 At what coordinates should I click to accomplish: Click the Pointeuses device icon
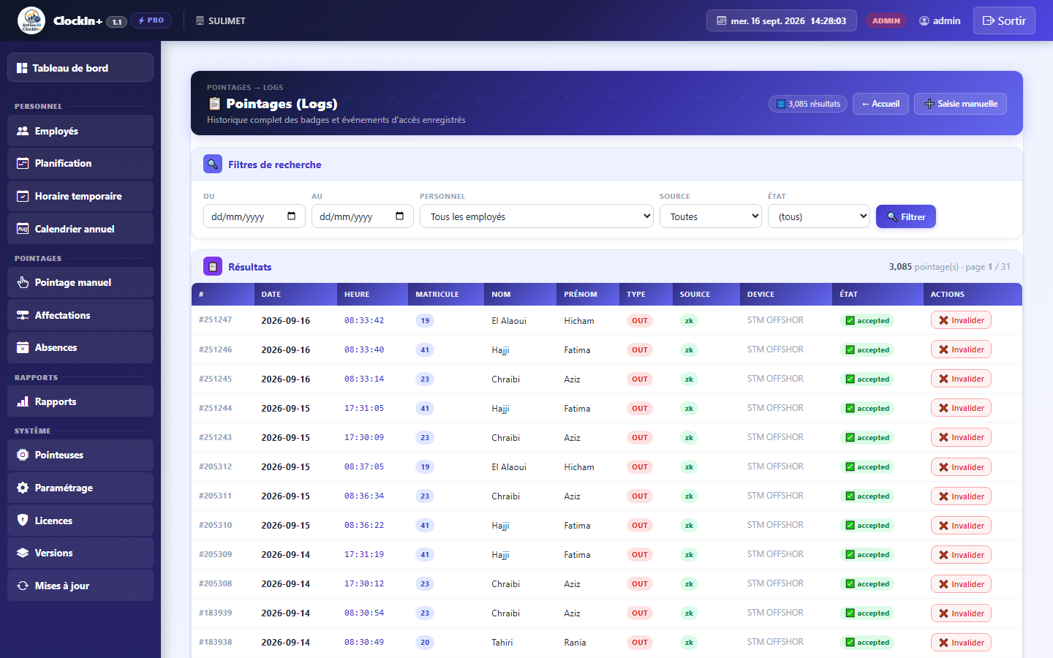pos(23,455)
